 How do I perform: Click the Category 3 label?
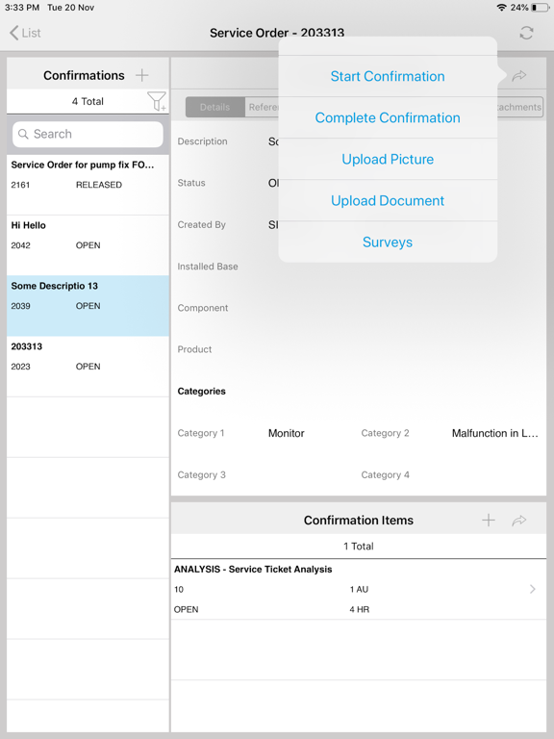point(202,475)
